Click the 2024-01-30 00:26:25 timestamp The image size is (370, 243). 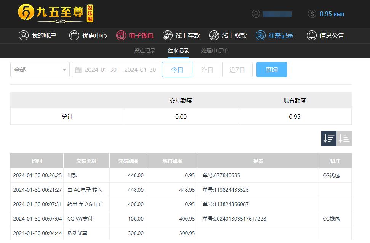[x=37, y=175]
